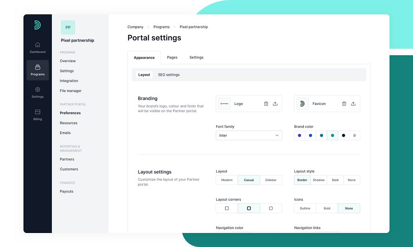Delete the Favicon with its trash icon
The height and width of the screenshot is (247, 413).
pos(344,104)
